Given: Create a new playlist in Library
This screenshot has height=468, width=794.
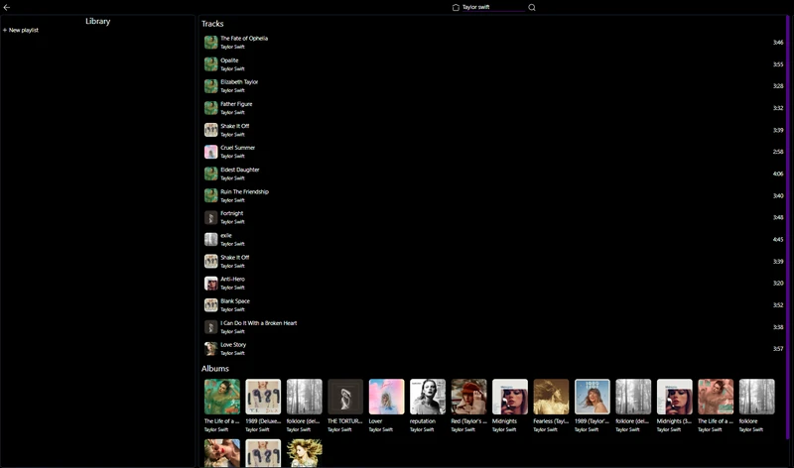Looking at the screenshot, I should pos(21,30).
